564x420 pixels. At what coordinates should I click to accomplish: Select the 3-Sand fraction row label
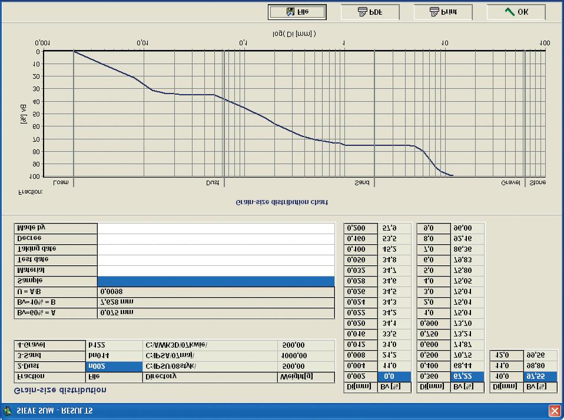(x=49, y=356)
